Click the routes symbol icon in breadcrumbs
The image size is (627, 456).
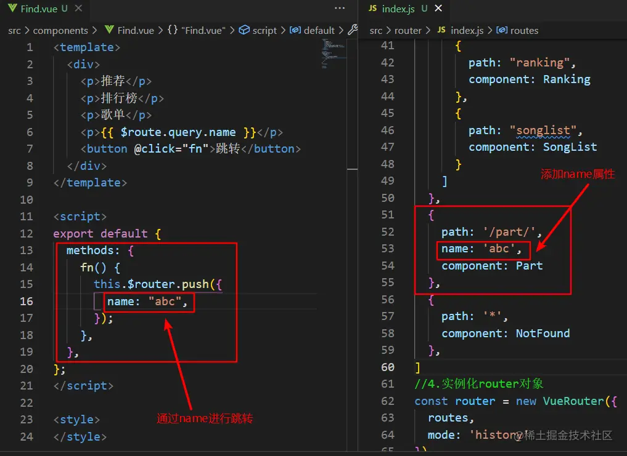pyautogui.click(x=502, y=30)
